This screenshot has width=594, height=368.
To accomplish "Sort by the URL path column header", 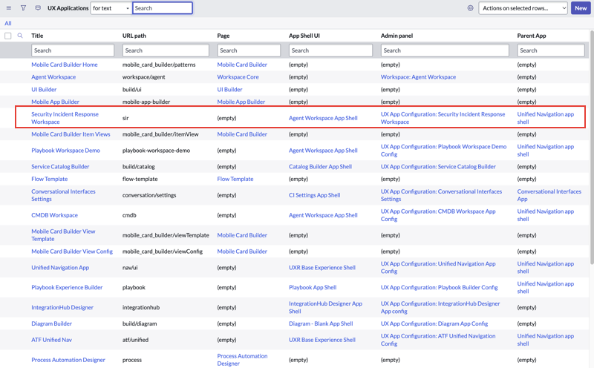I will [x=134, y=36].
